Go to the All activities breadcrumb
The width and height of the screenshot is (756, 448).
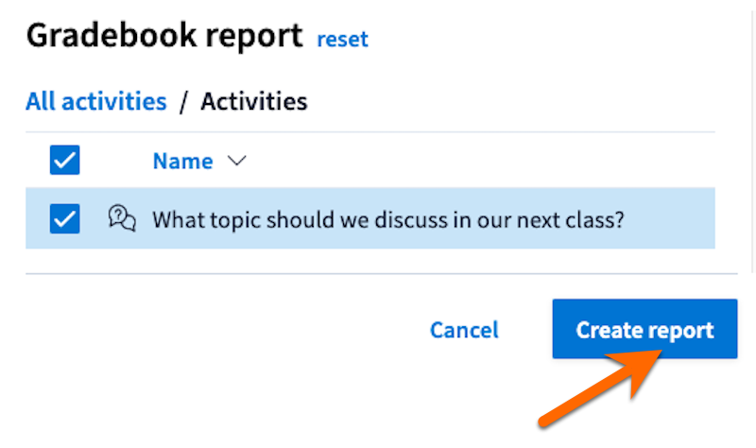pos(96,101)
